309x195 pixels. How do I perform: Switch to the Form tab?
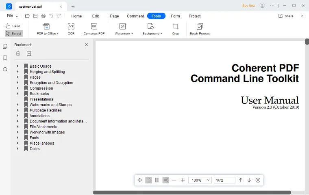175,16
